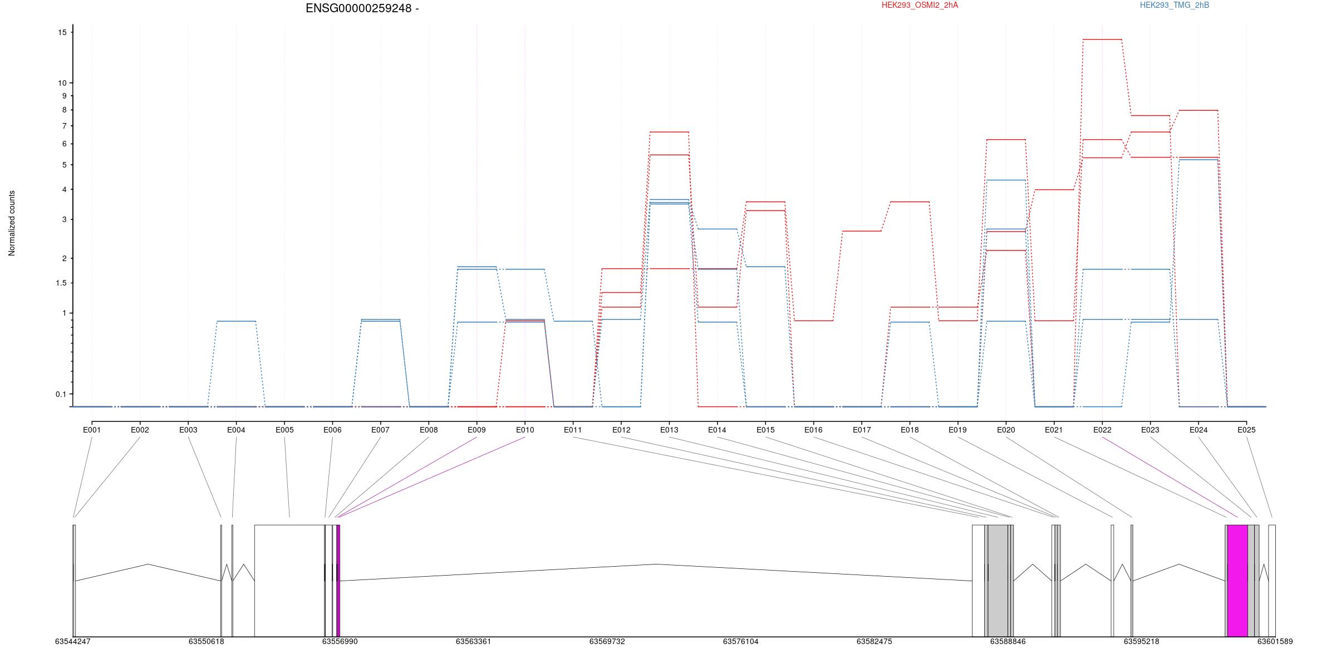Click exon label E004

[236, 430]
